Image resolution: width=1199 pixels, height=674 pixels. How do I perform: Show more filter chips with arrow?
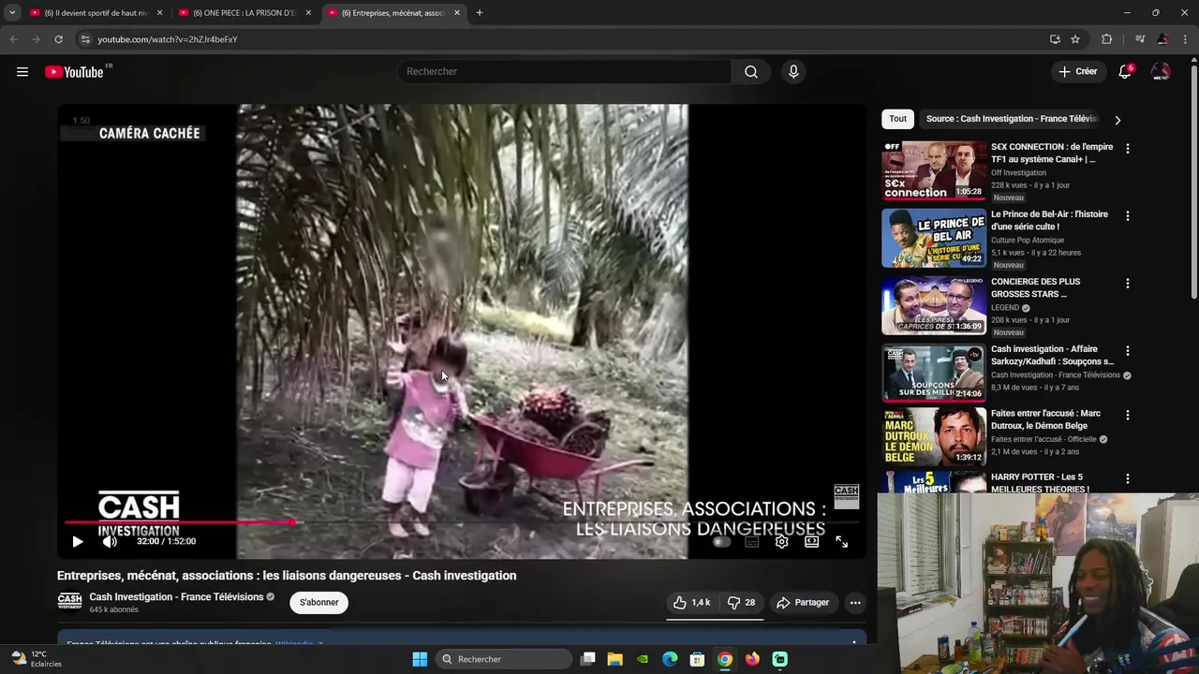click(x=1117, y=120)
